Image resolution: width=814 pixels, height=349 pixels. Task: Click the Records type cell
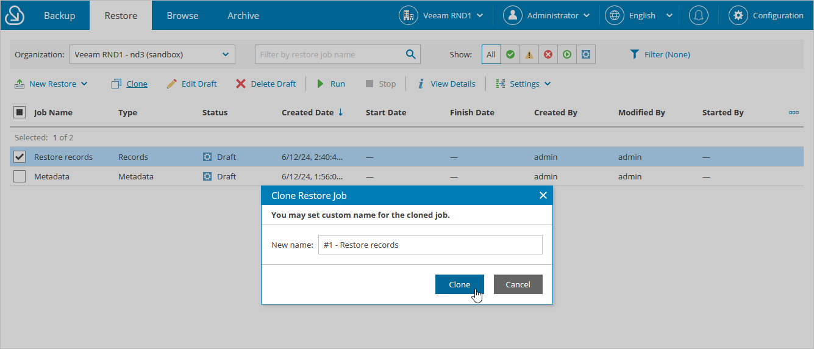pos(133,157)
